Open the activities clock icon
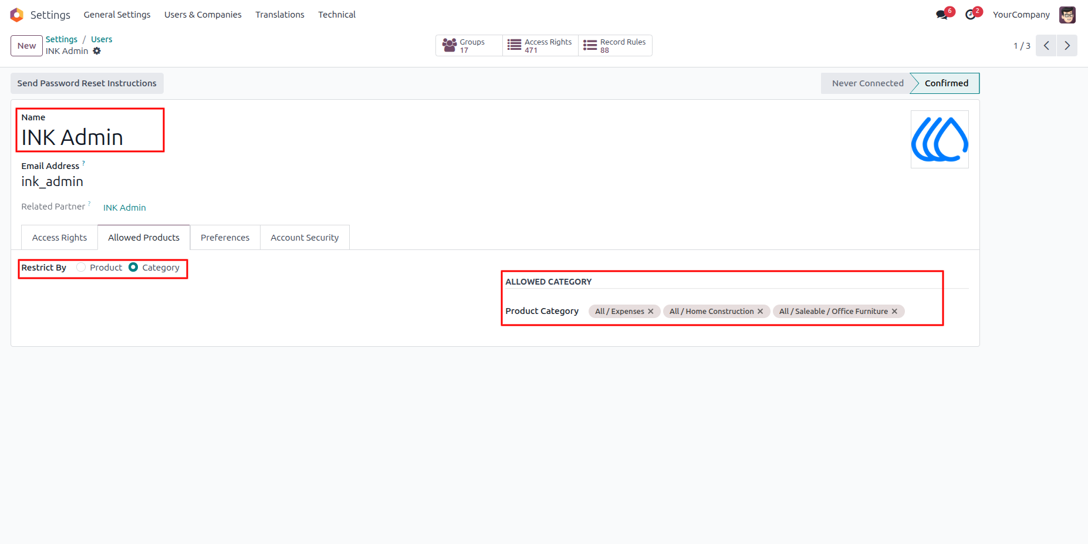The width and height of the screenshot is (1088, 544). tap(971, 15)
